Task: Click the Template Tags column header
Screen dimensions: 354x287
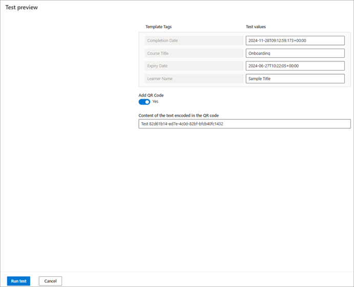Action: click(x=158, y=27)
